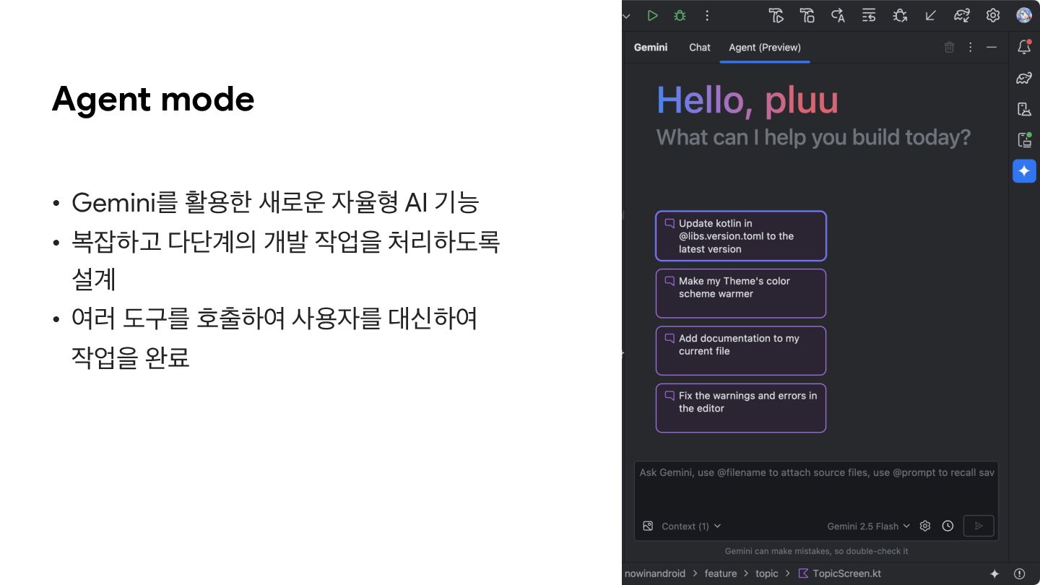The width and height of the screenshot is (1040, 585).
Task: Open IDE settings gear in top toolbar
Action: tap(993, 15)
